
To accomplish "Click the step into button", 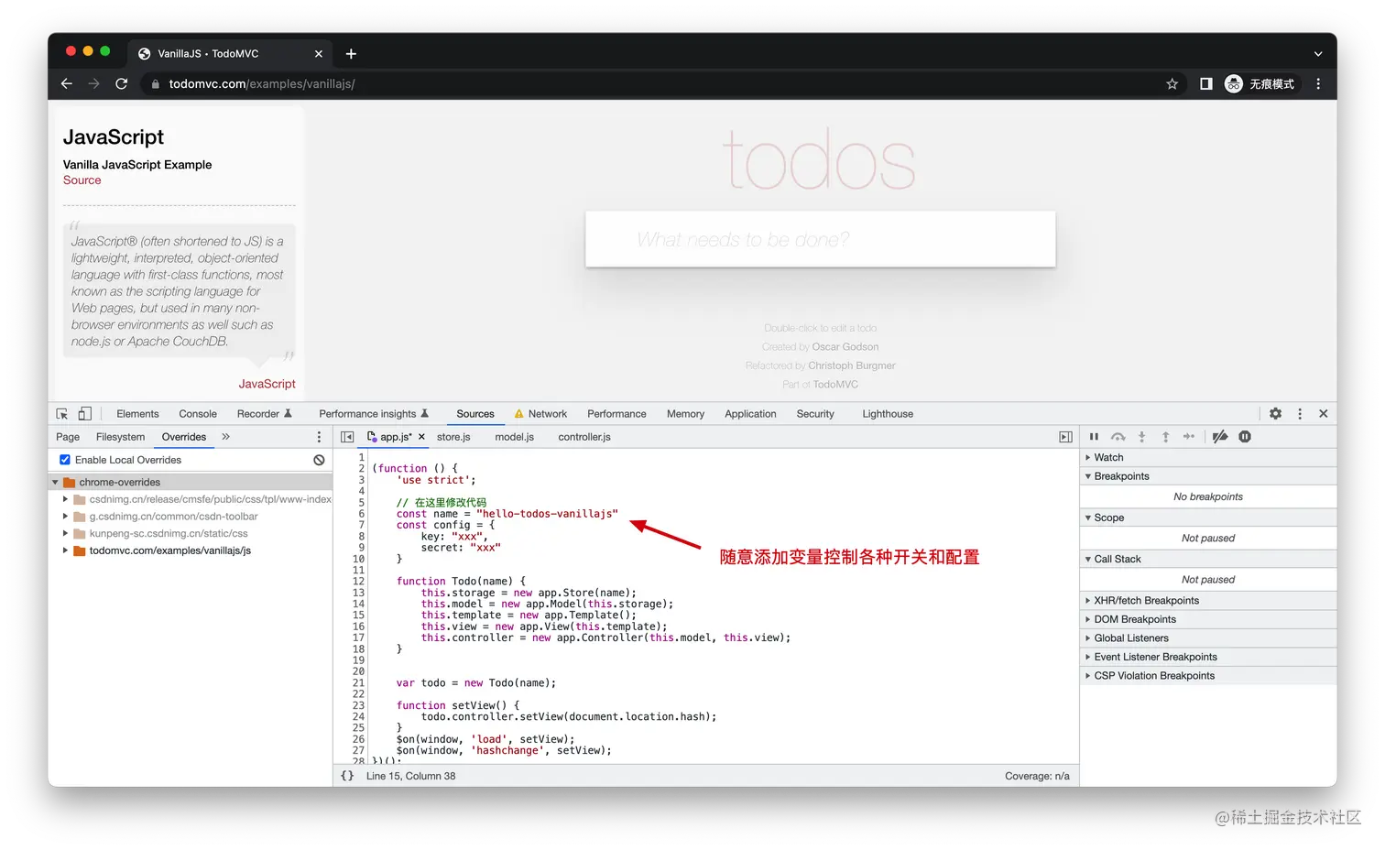I will (1141, 437).
